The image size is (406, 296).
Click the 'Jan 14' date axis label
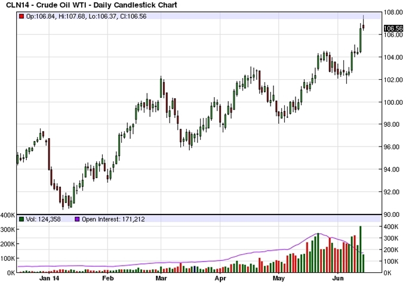tap(49, 278)
